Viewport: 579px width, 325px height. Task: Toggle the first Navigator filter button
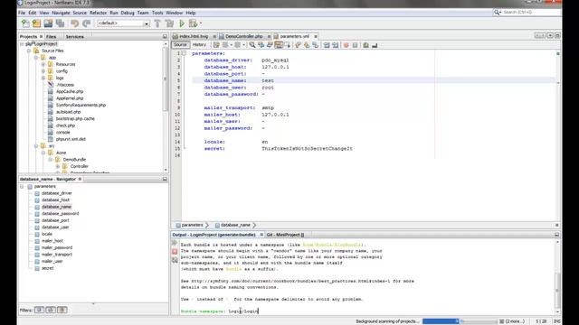39,310
